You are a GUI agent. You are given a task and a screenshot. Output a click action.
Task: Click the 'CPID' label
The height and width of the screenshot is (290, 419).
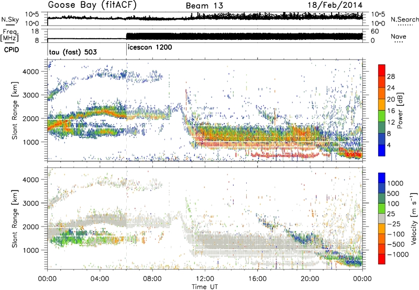click(x=12, y=50)
